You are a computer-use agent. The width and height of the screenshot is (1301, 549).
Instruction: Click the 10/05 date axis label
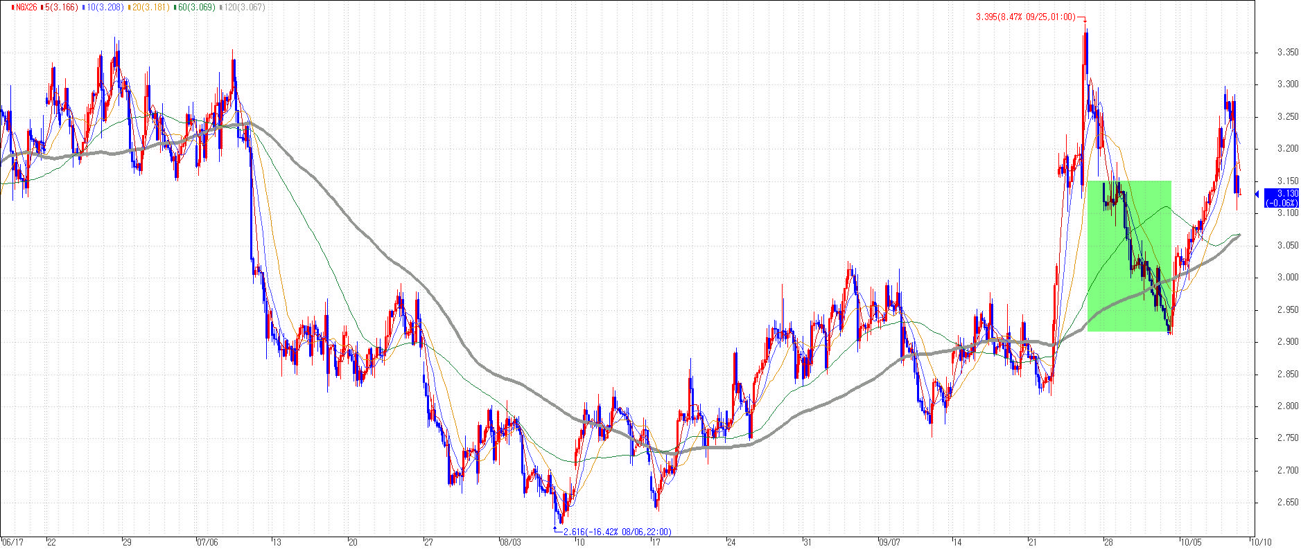coord(1191,542)
